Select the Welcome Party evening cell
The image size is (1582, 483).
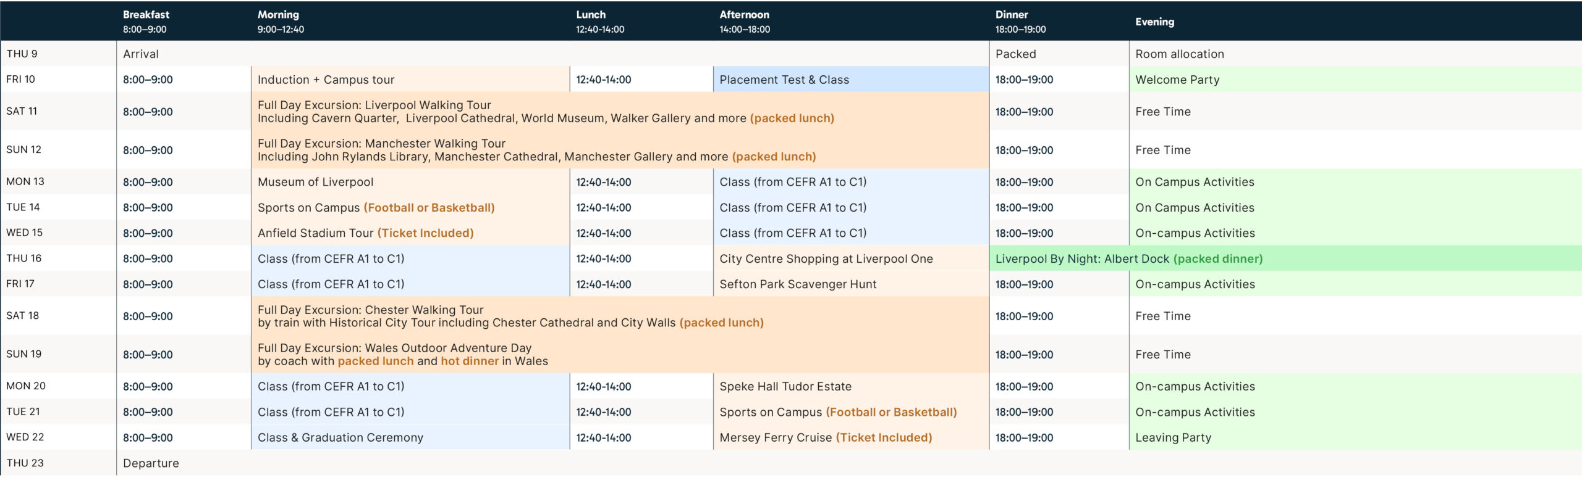tap(1177, 80)
